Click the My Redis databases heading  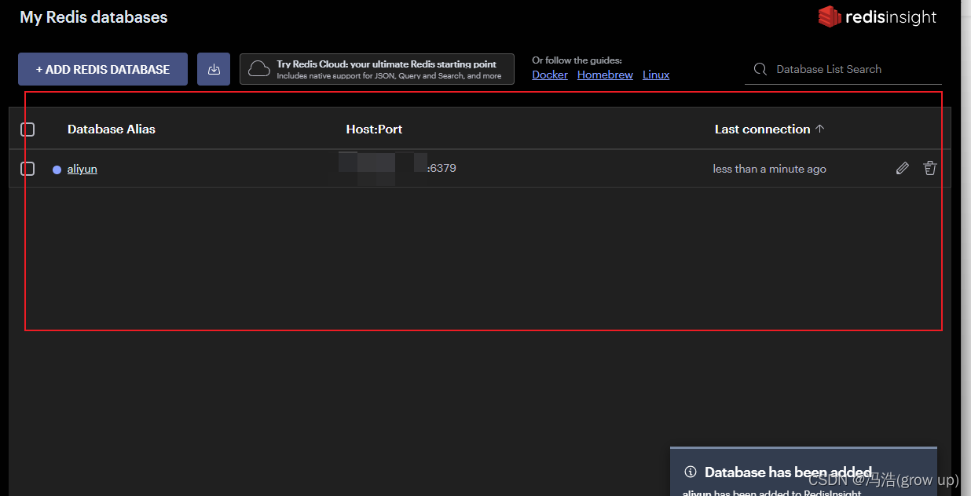click(93, 16)
